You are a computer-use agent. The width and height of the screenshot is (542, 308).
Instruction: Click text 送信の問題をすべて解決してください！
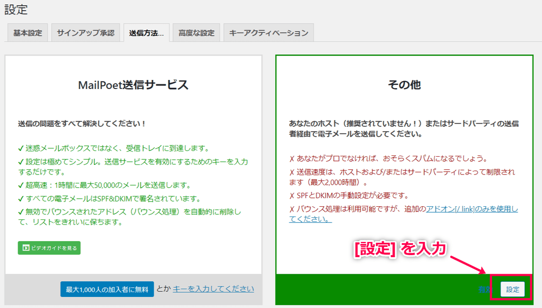click(82, 124)
